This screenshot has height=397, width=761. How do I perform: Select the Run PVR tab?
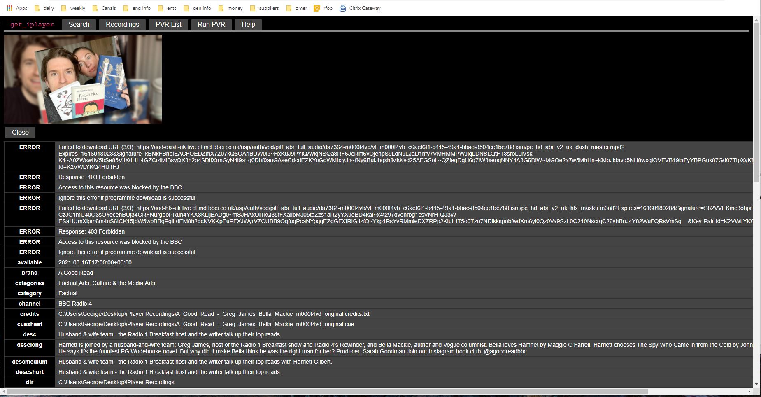coord(211,24)
